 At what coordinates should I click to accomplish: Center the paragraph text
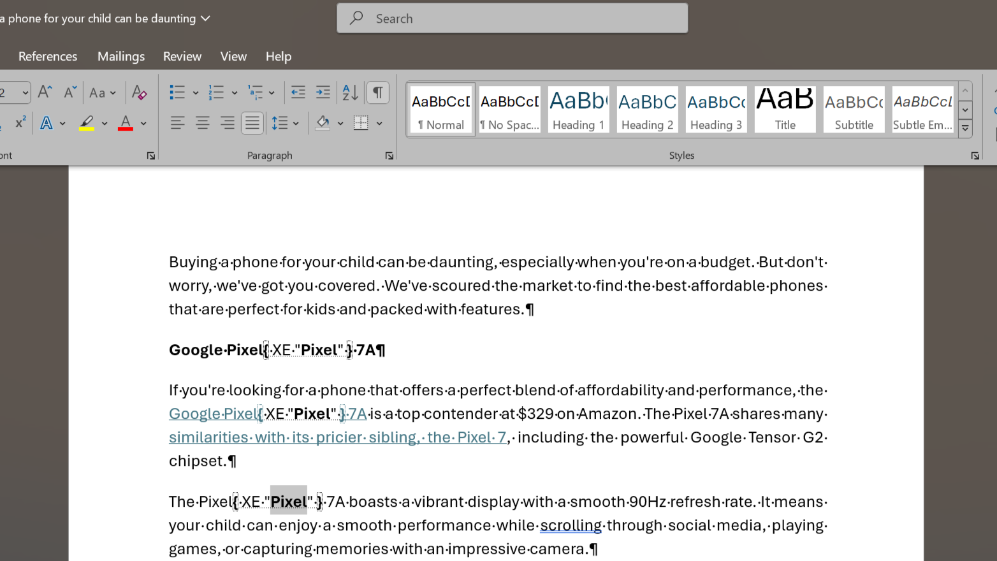coord(203,122)
